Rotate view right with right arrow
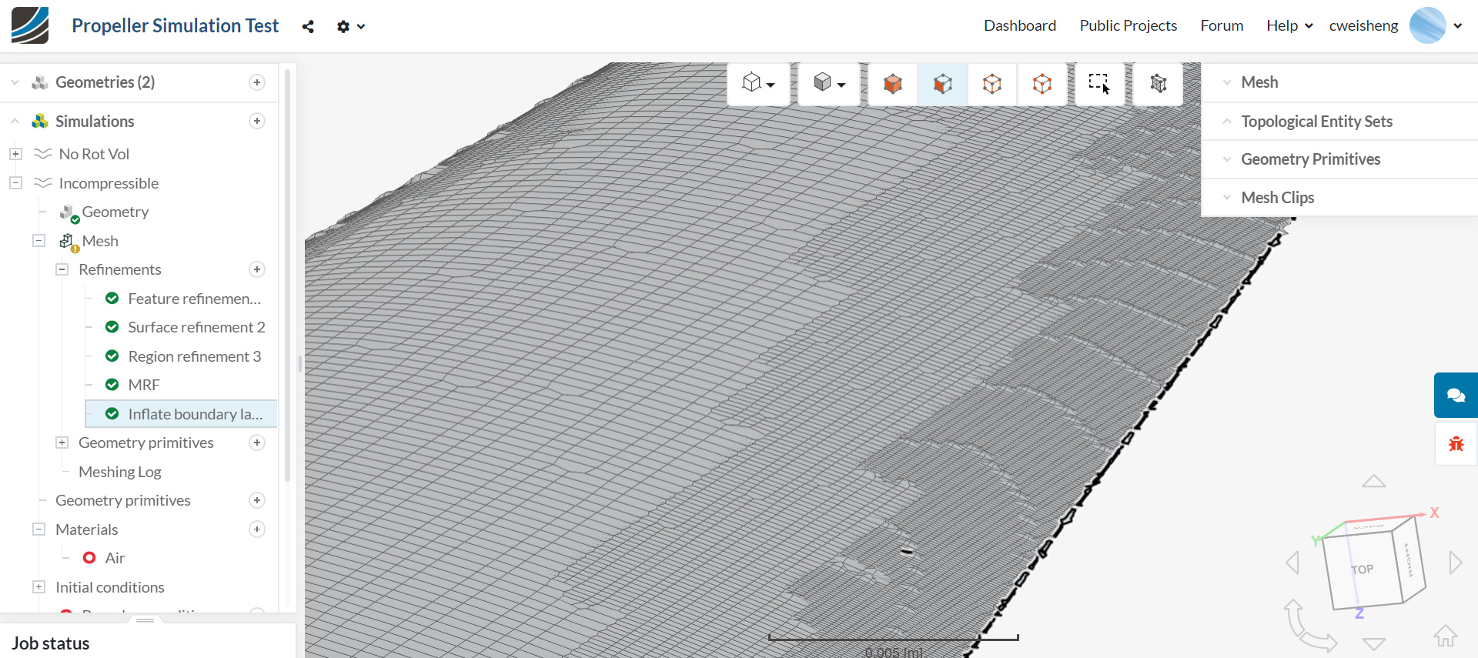Screen dimensions: 1478x658 click(1455, 563)
